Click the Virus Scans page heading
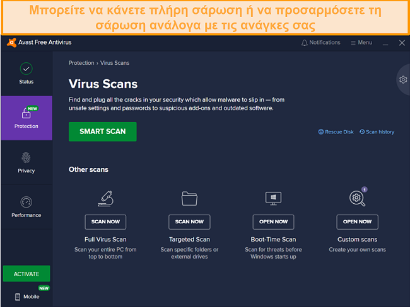The width and height of the screenshot is (410, 307). point(103,84)
